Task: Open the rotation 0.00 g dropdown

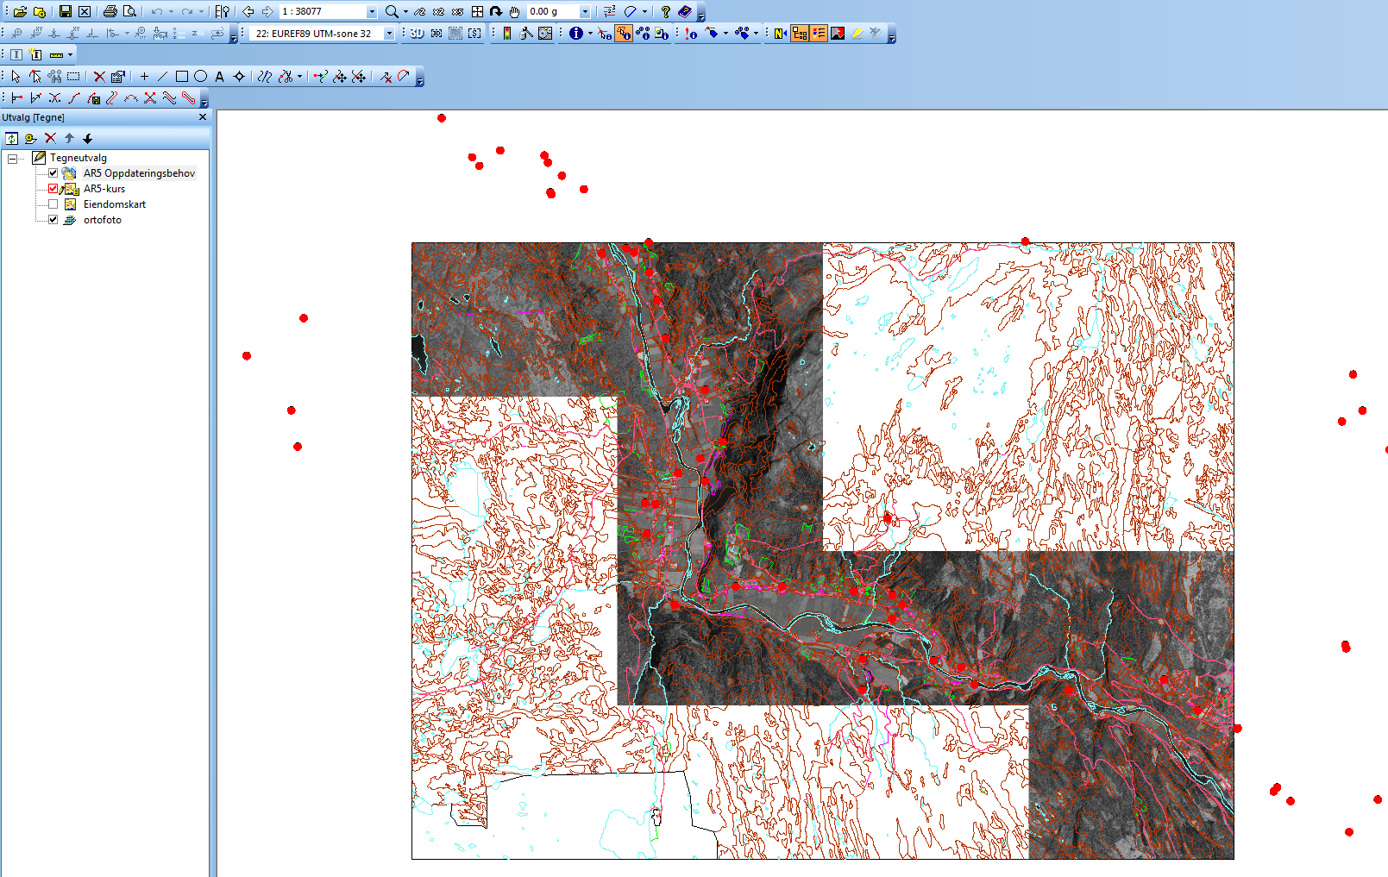Action: coord(585,11)
